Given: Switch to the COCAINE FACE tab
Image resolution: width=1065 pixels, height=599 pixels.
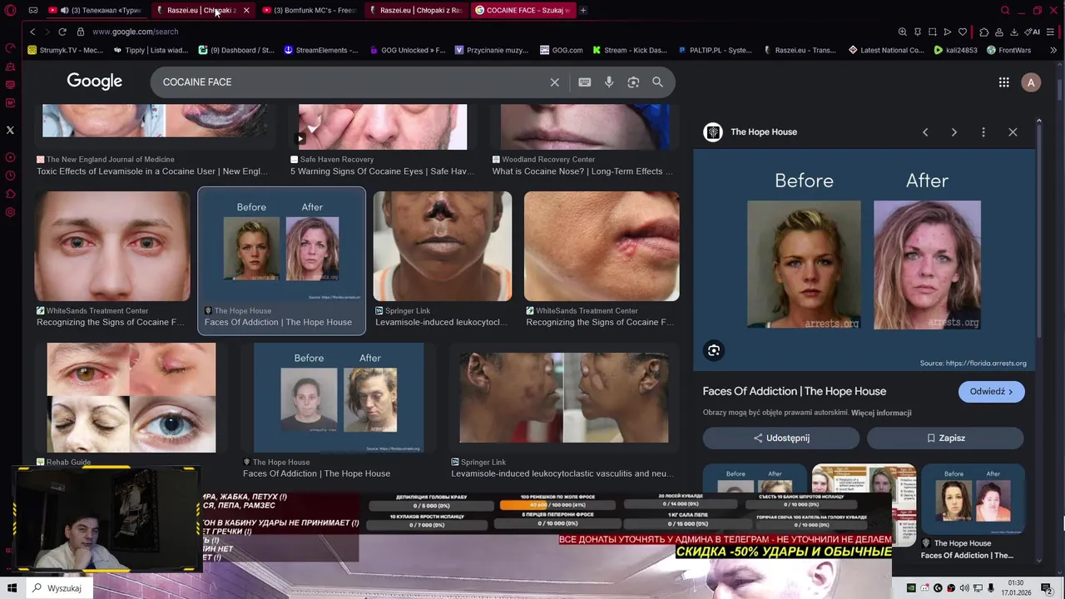Looking at the screenshot, I should click(523, 10).
